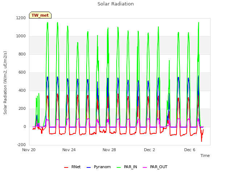232x174 pixels.
Task: Click the 800 y-axis tick label
Action: click(22, 54)
